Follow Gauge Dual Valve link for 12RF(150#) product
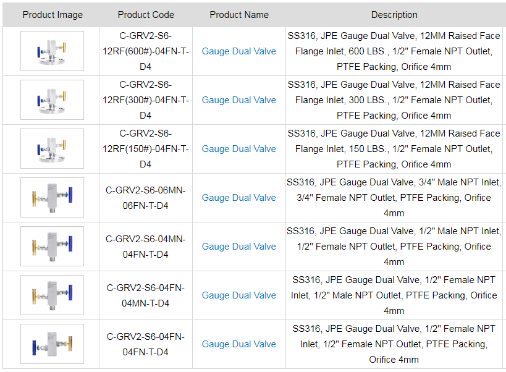This screenshot has width=506, height=372. pos(238,149)
